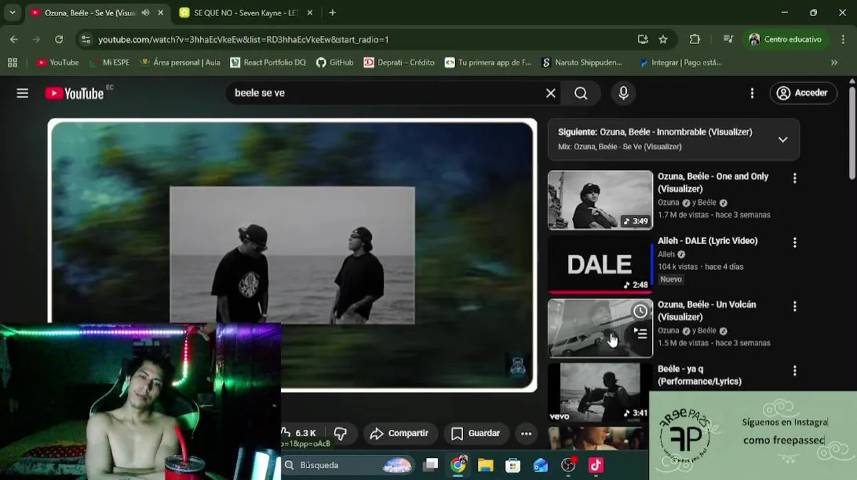Click the URL address bar
The width and height of the screenshot is (857, 480).
[x=360, y=39]
